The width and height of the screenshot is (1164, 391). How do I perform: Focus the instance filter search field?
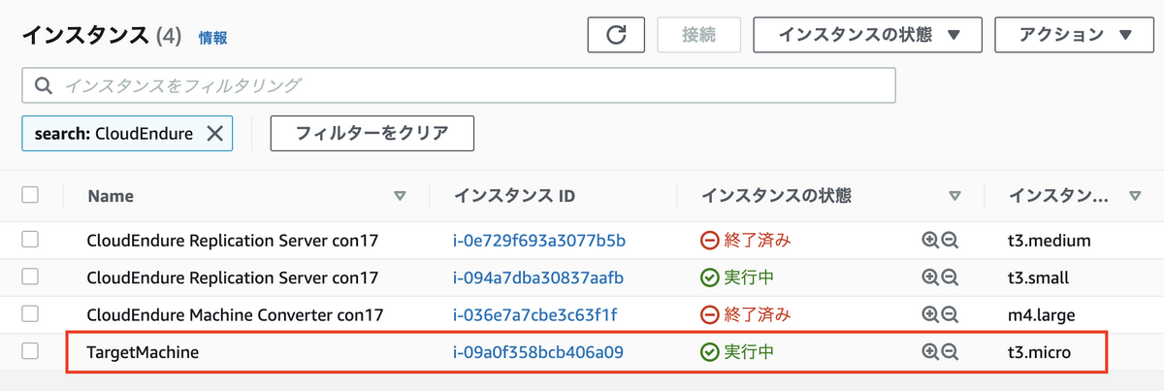(x=459, y=85)
